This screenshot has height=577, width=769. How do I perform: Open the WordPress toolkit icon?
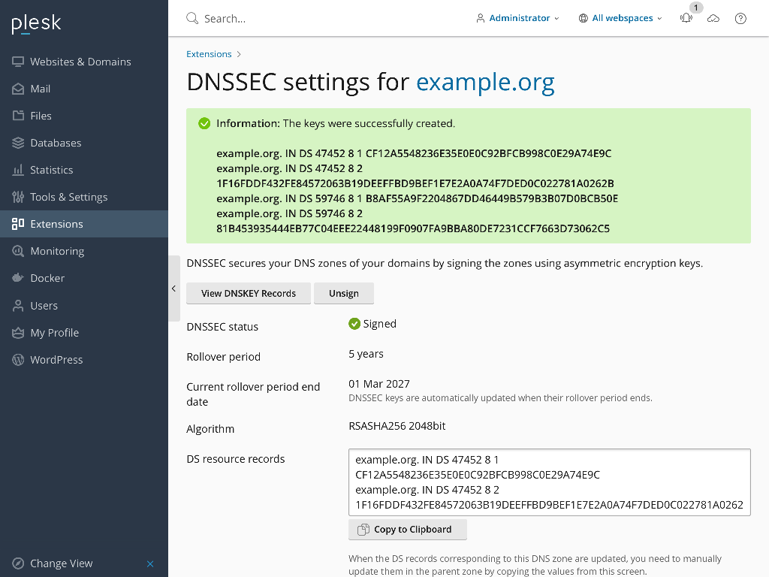coord(17,359)
